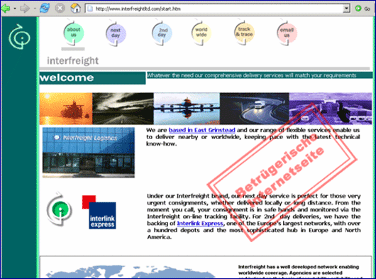Expand the address bar URL dropdown
The height and width of the screenshot is (279, 376).
tap(346, 9)
